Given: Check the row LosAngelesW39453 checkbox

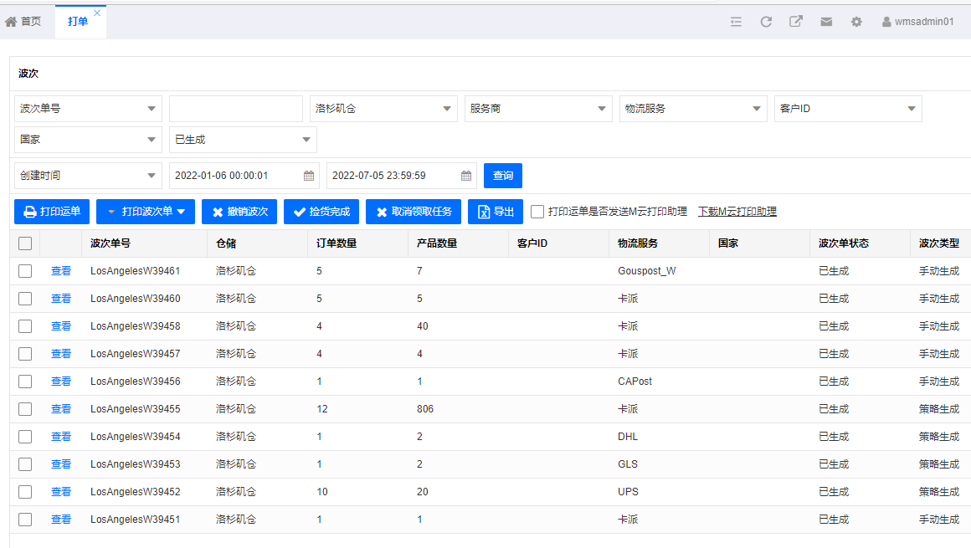Looking at the screenshot, I should (x=25, y=464).
